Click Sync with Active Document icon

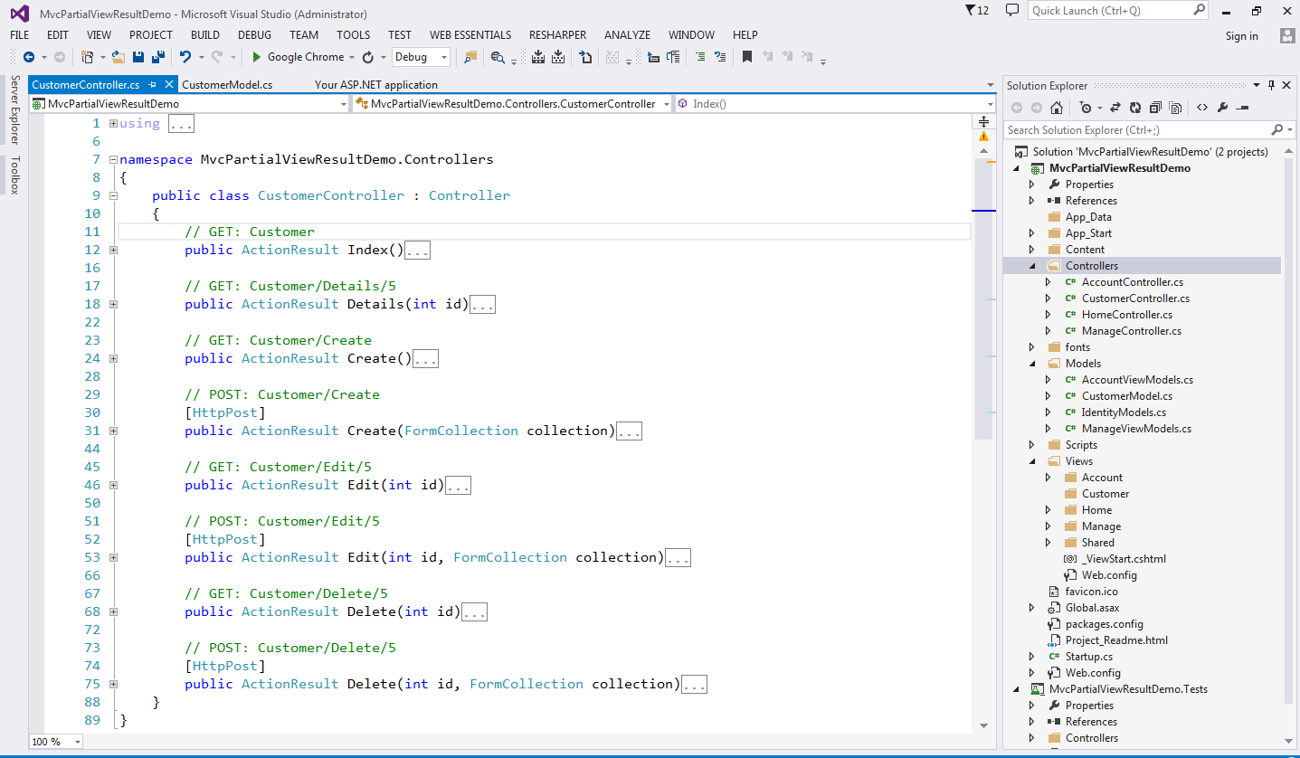pyautogui.click(x=1115, y=108)
